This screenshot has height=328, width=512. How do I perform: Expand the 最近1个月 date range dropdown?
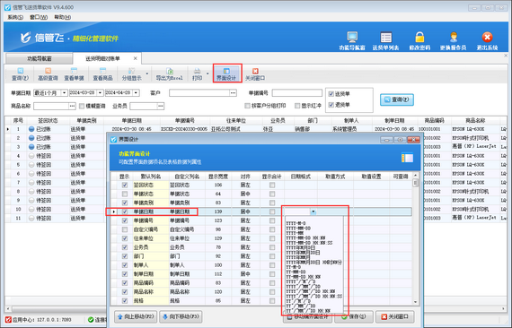point(65,93)
